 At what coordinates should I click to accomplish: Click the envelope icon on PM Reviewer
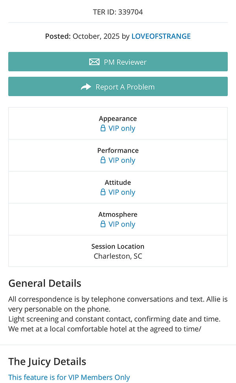(x=94, y=62)
